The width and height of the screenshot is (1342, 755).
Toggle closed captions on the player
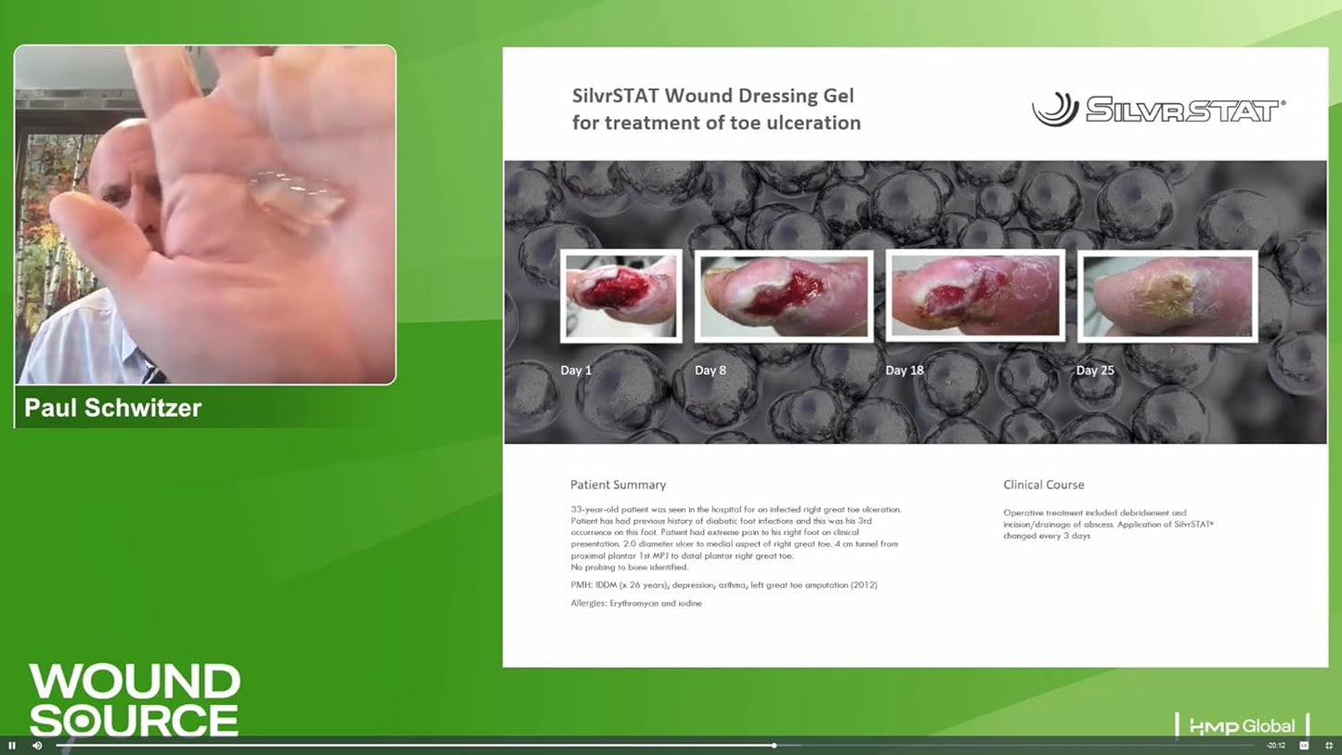coord(1305,745)
